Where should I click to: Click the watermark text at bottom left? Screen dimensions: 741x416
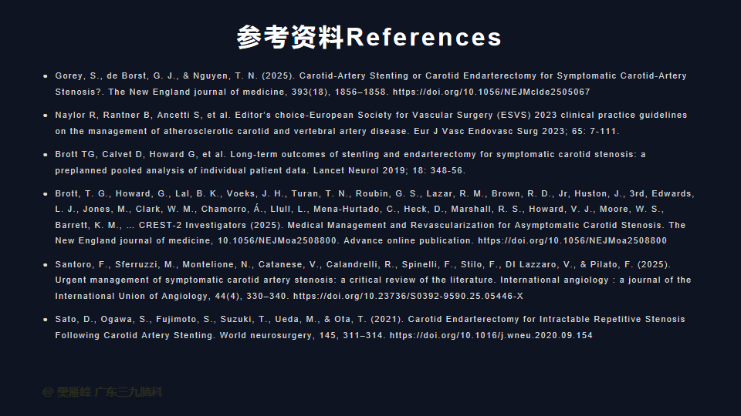(103, 392)
